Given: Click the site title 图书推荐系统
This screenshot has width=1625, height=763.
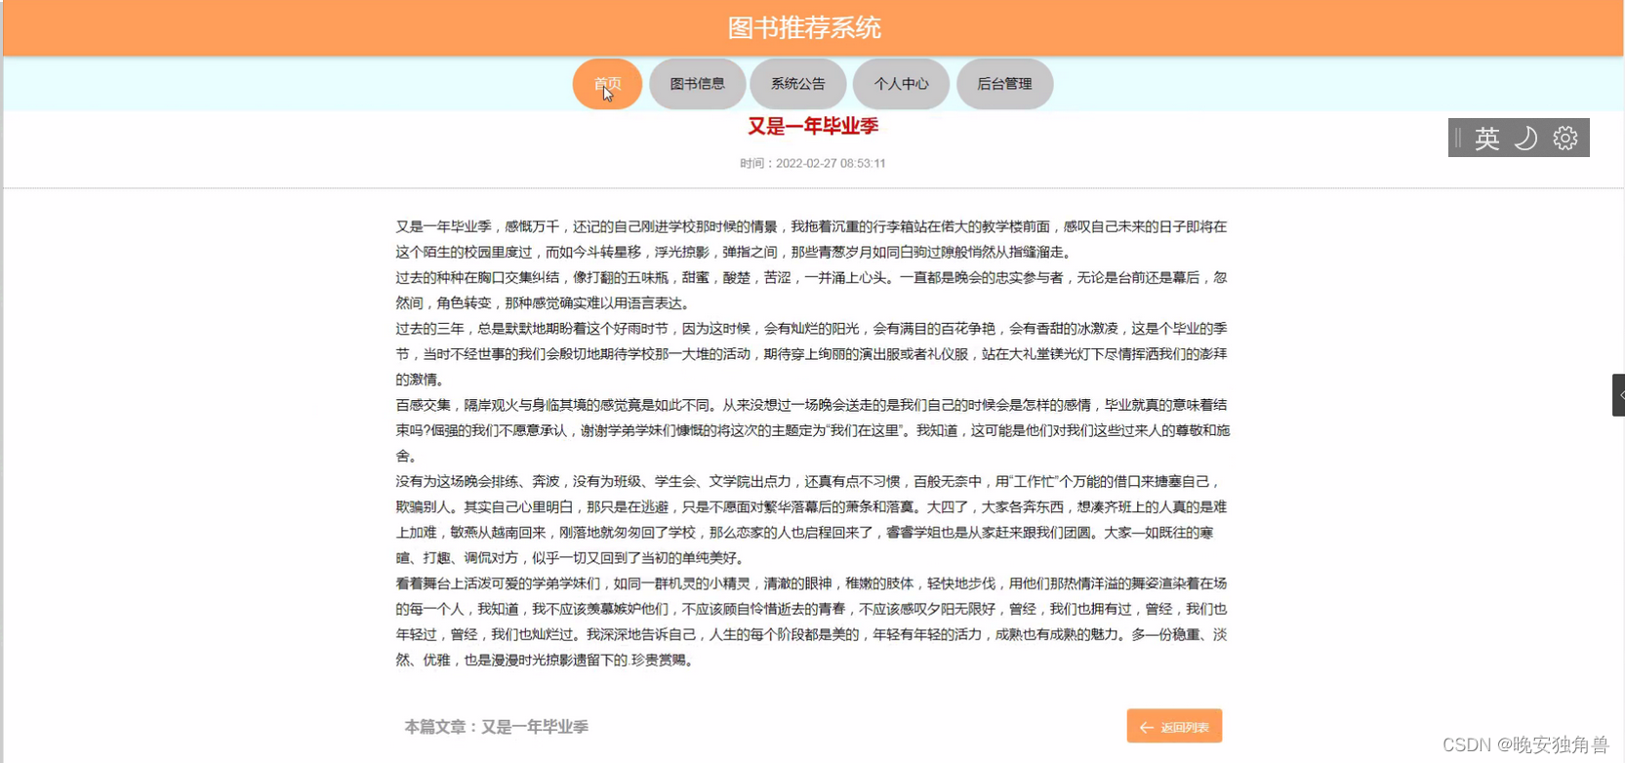Looking at the screenshot, I should [x=804, y=27].
